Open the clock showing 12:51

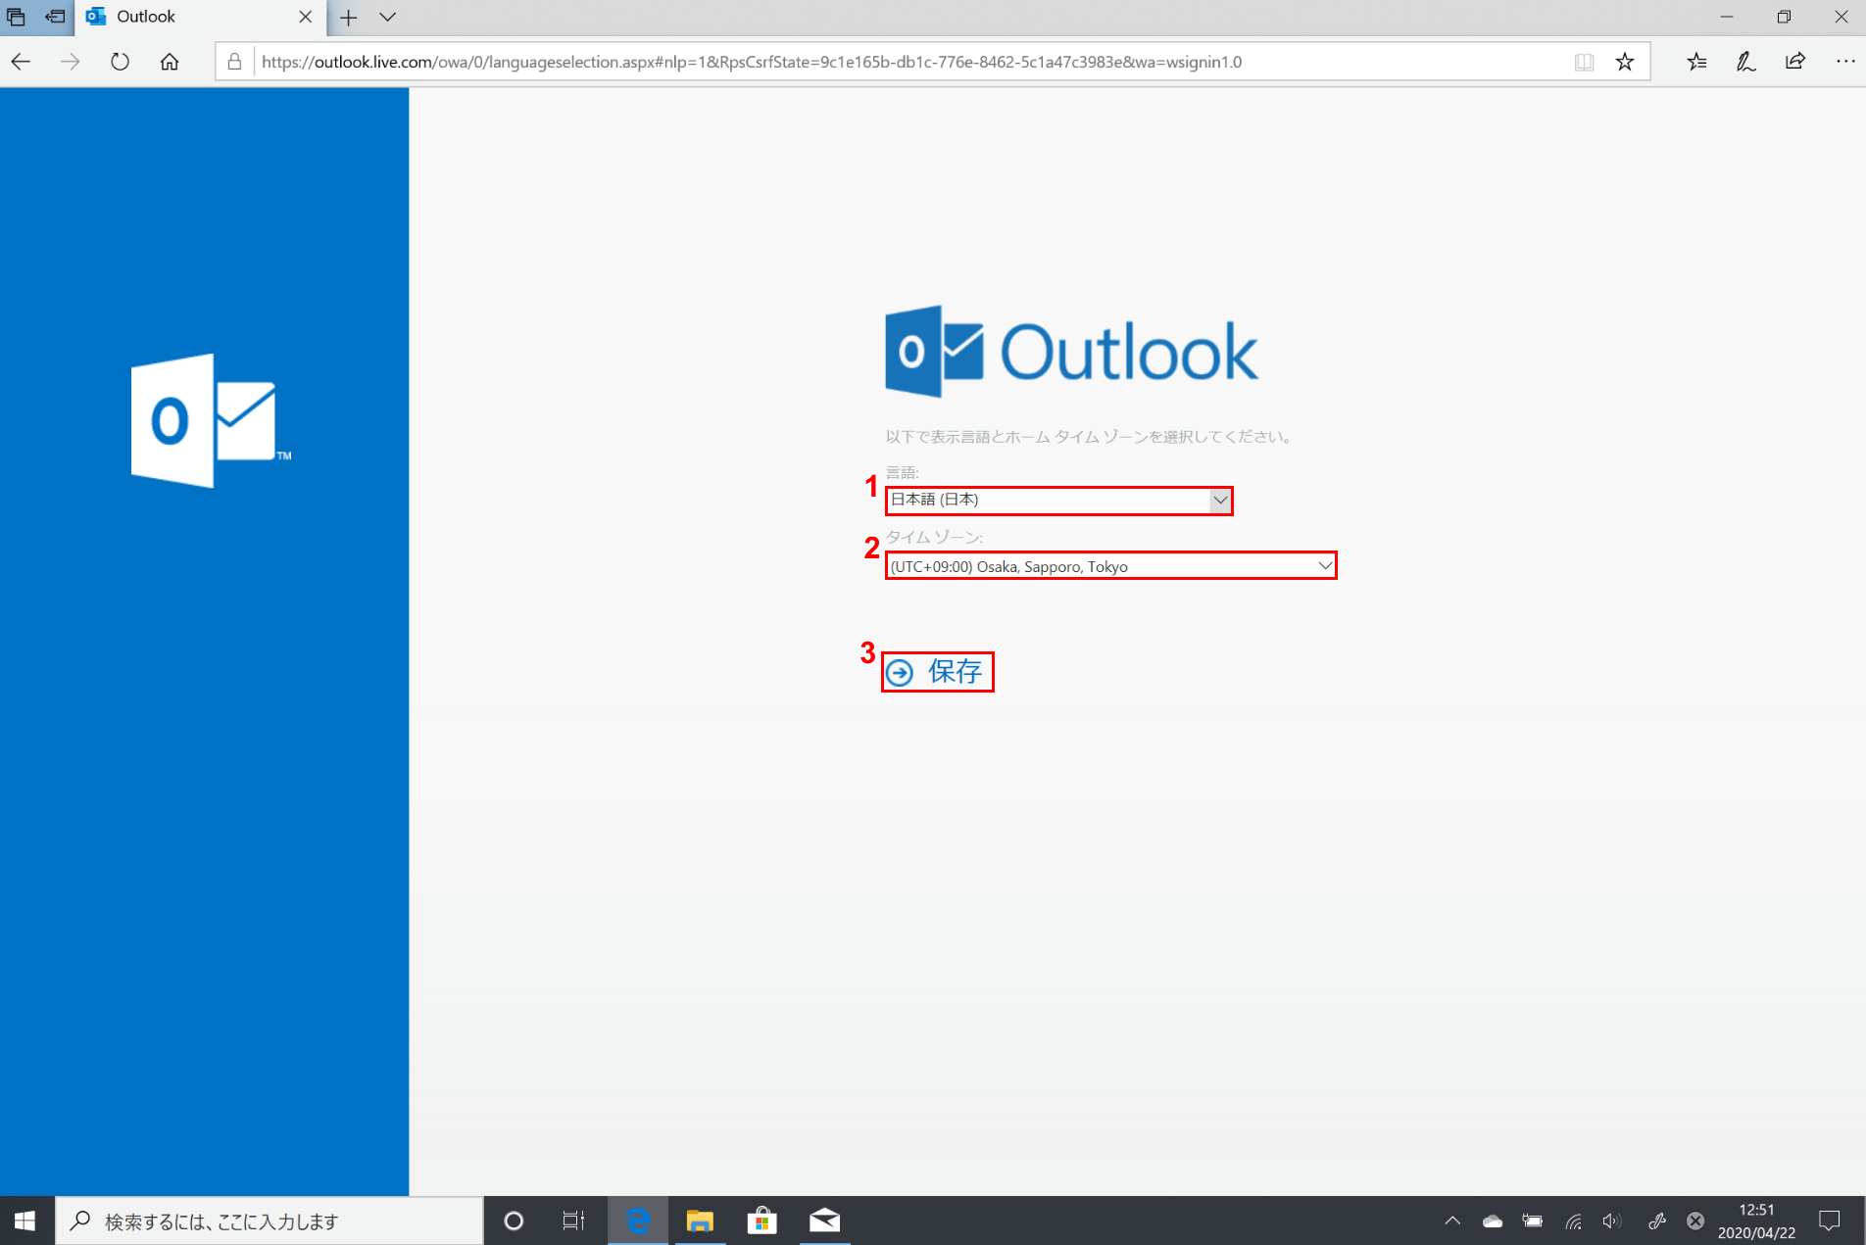pyautogui.click(x=1756, y=1221)
